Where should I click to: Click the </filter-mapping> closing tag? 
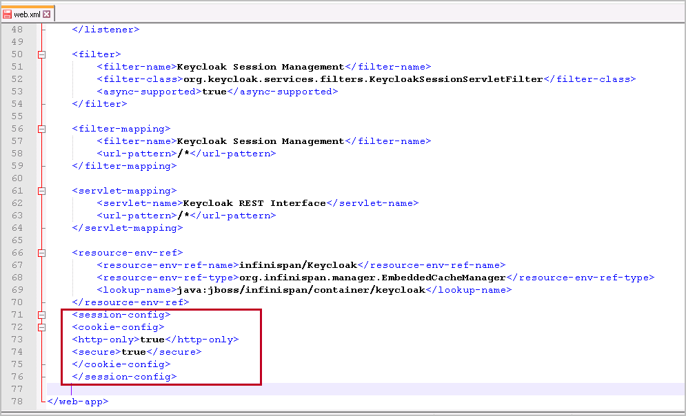click(x=124, y=166)
